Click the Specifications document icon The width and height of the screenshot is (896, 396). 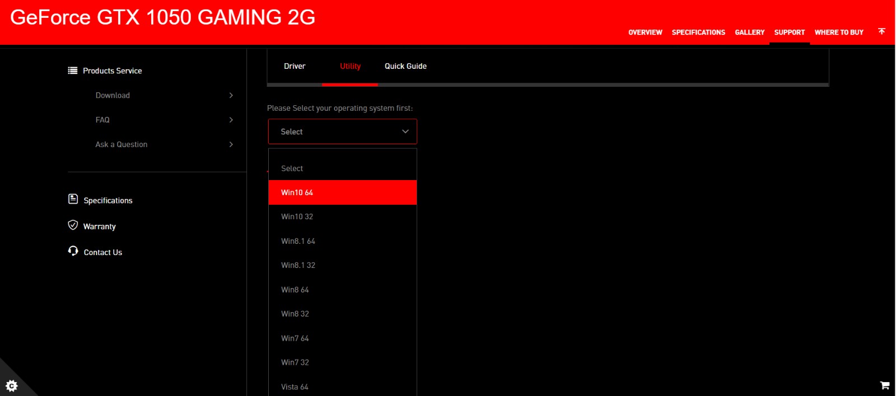point(73,199)
